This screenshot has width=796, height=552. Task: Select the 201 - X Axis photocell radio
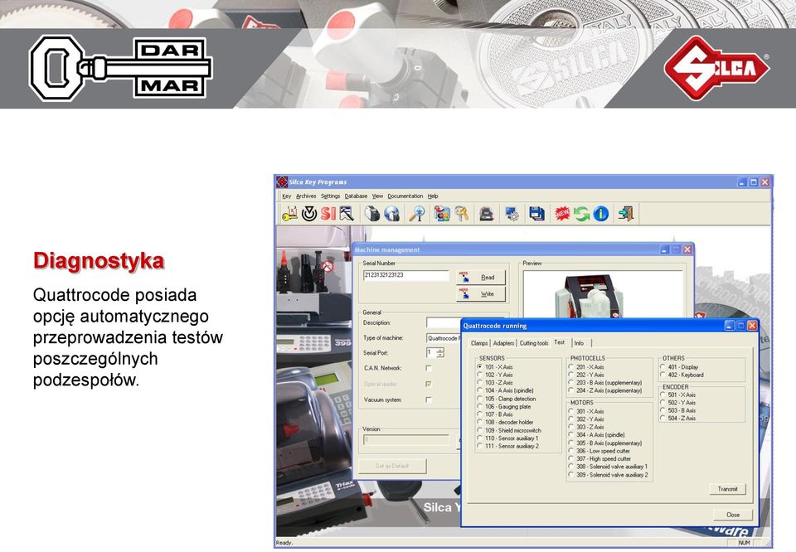tap(571, 367)
